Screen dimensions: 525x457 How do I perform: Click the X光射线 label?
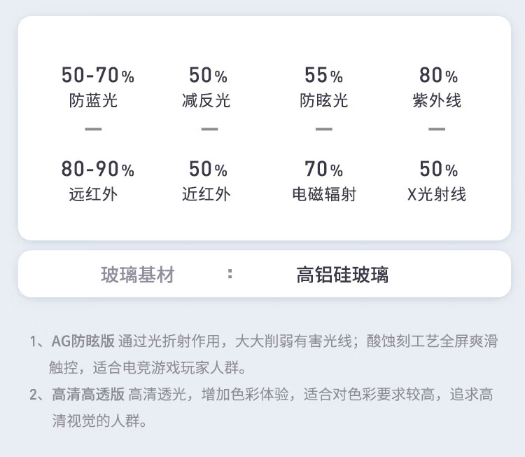pyautogui.click(x=437, y=195)
